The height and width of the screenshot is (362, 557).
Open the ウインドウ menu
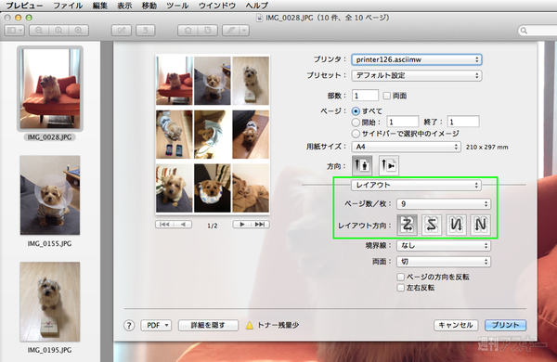pos(217,6)
